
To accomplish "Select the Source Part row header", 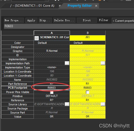I will point(17,113).
